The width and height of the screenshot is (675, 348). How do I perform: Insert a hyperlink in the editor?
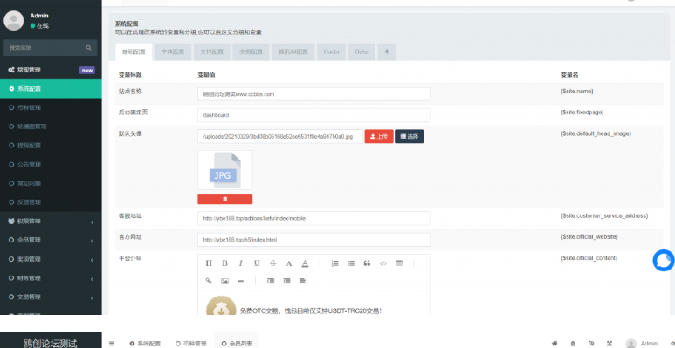click(x=209, y=281)
